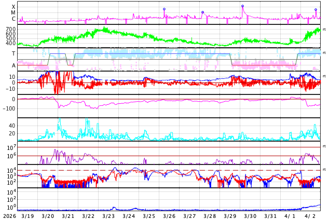Screen dimensions: 329x220
Task: Click the 'rt' label beside T/A panel
Action: (324, 53)
